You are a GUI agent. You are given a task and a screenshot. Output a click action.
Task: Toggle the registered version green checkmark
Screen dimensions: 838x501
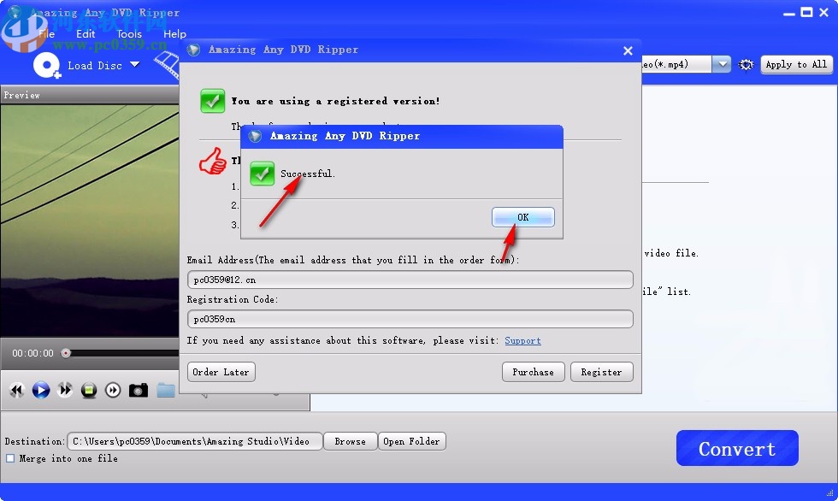[212, 100]
